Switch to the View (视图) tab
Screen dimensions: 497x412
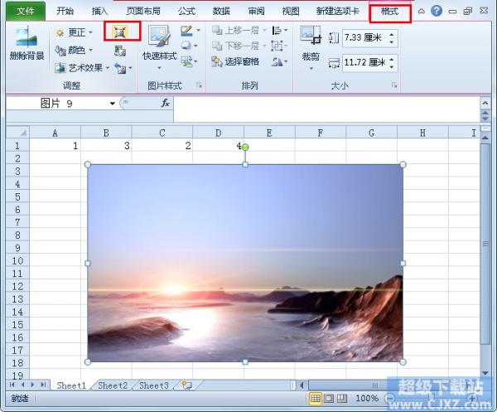click(291, 11)
